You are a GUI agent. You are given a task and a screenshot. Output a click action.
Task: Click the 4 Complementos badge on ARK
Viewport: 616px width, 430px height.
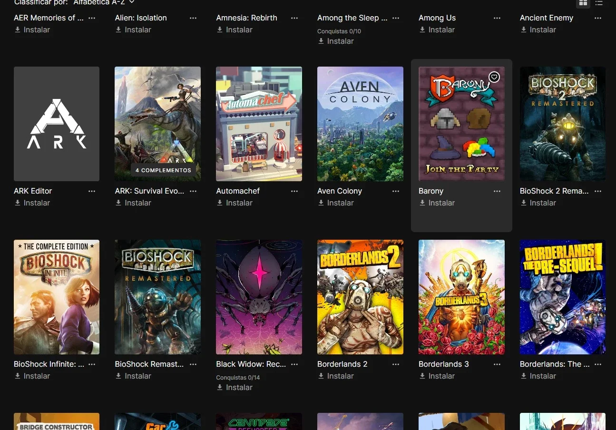tap(163, 170)
